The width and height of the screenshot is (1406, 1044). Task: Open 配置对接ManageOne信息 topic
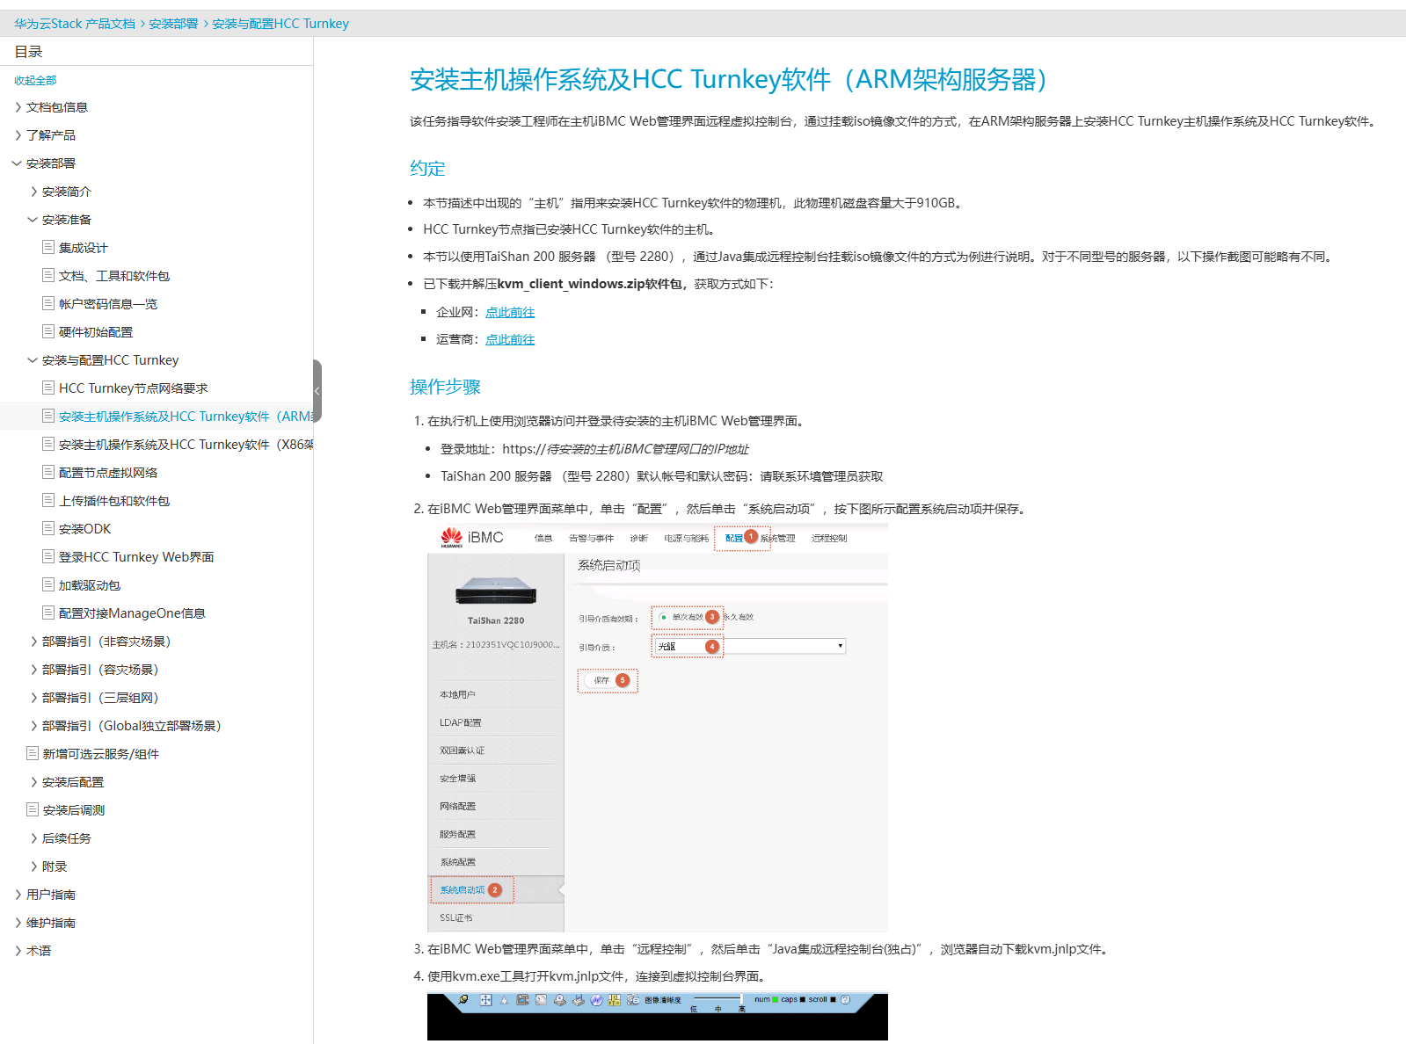pyautogui.click(x=132, y=613)
